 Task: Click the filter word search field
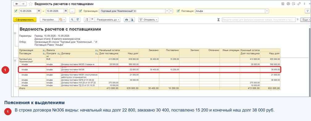tap(259, 20)
